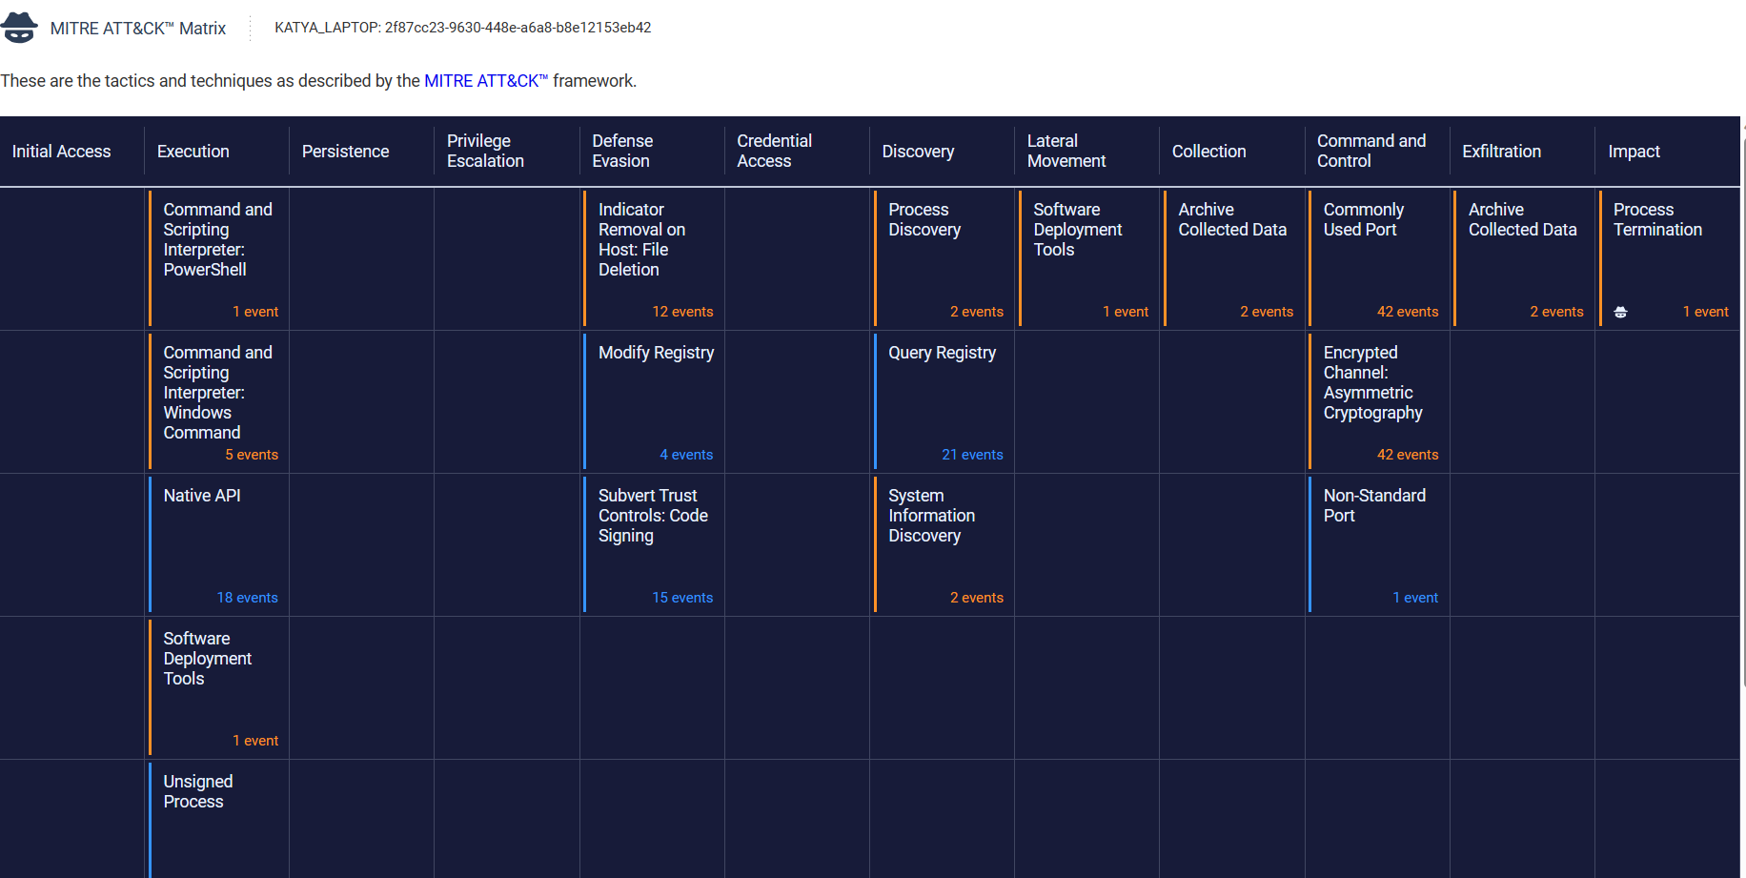View the 21 events under Query Registry

[x=972, y=455]
